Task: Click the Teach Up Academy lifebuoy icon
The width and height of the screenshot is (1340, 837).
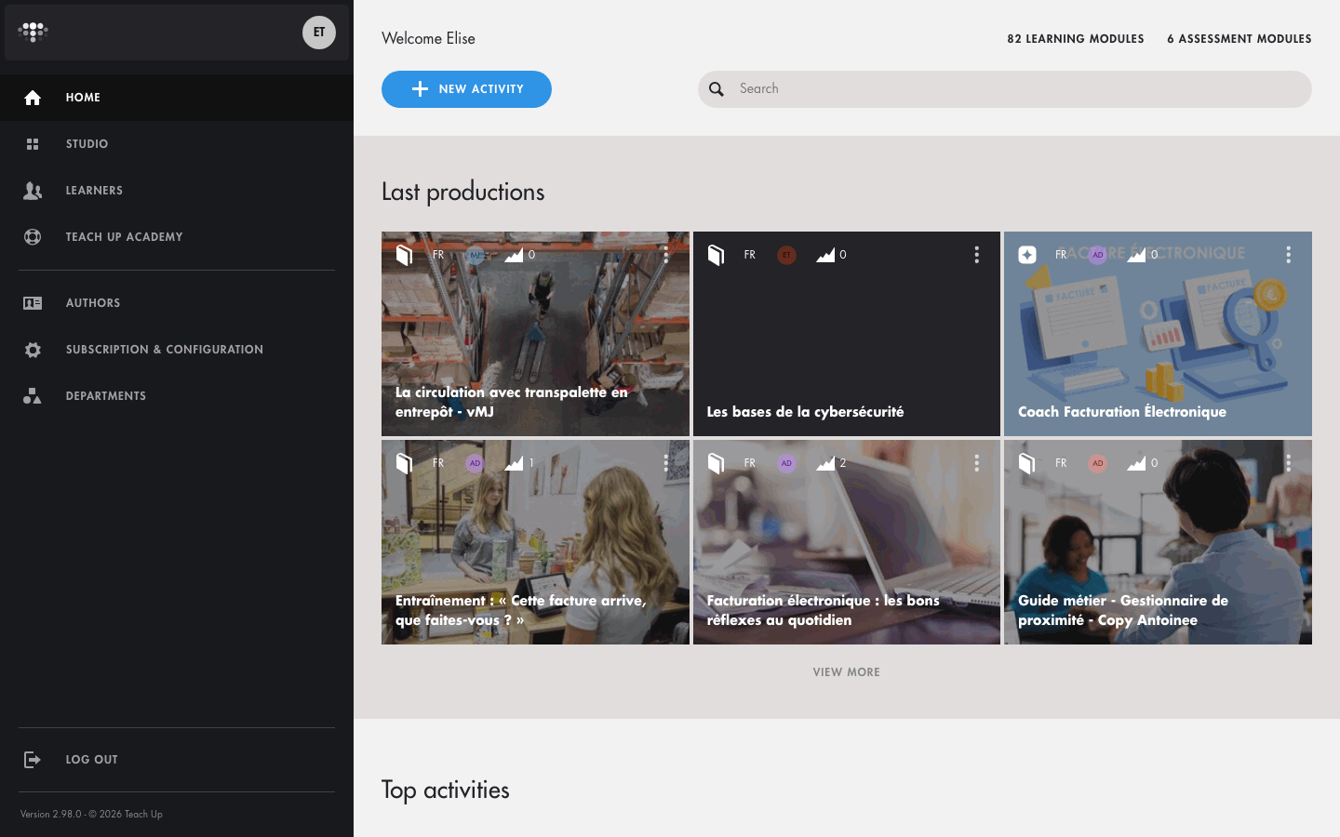Action: coord(33,237)
